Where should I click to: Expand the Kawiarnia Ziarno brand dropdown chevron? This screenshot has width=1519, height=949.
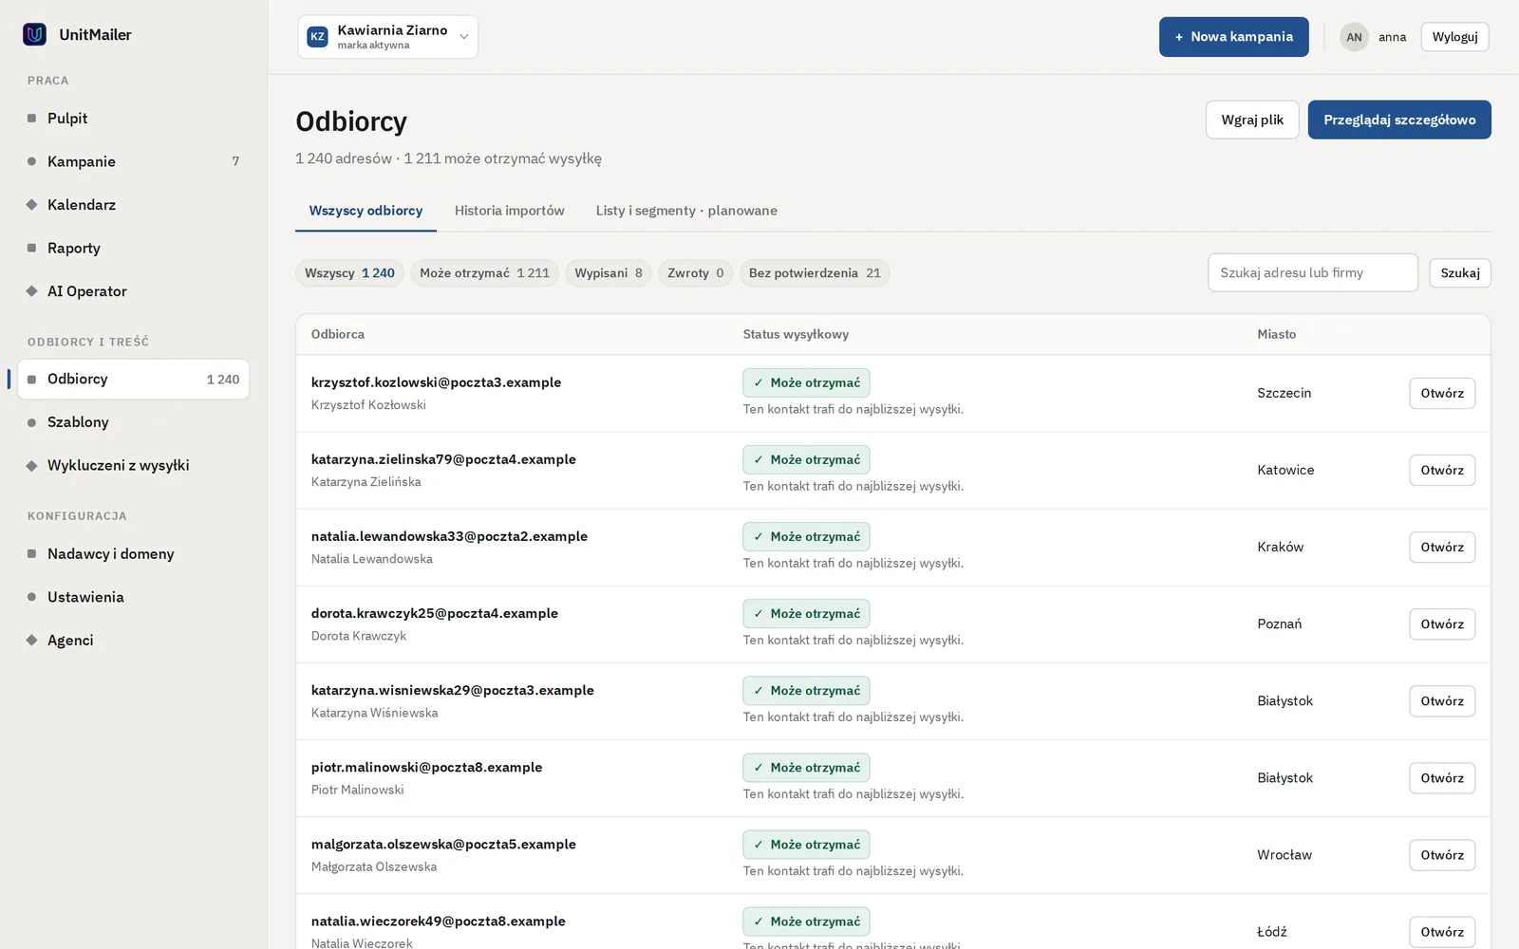(x=464, y=37)
